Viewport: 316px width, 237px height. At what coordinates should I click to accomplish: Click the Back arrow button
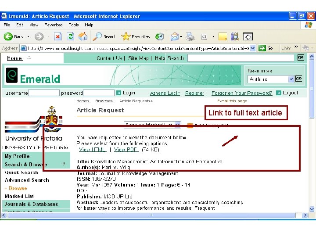8,36
